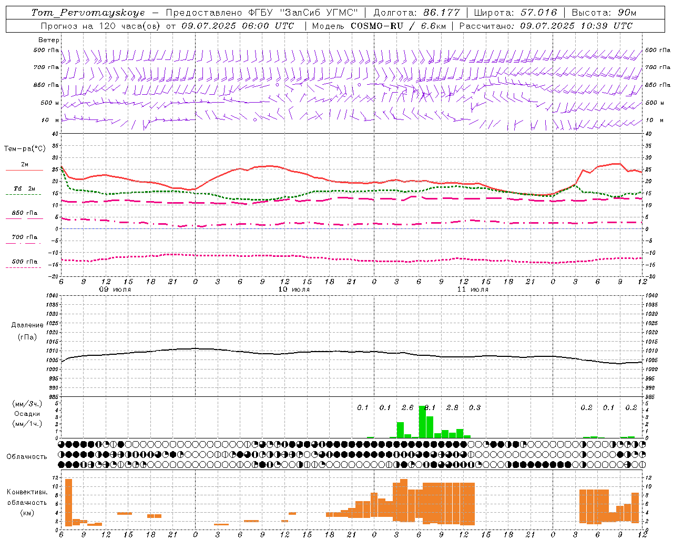The width and height of the screenshot is (673, 539).
Task: Click the 11 июля date label
Action: tap(473, 290)
